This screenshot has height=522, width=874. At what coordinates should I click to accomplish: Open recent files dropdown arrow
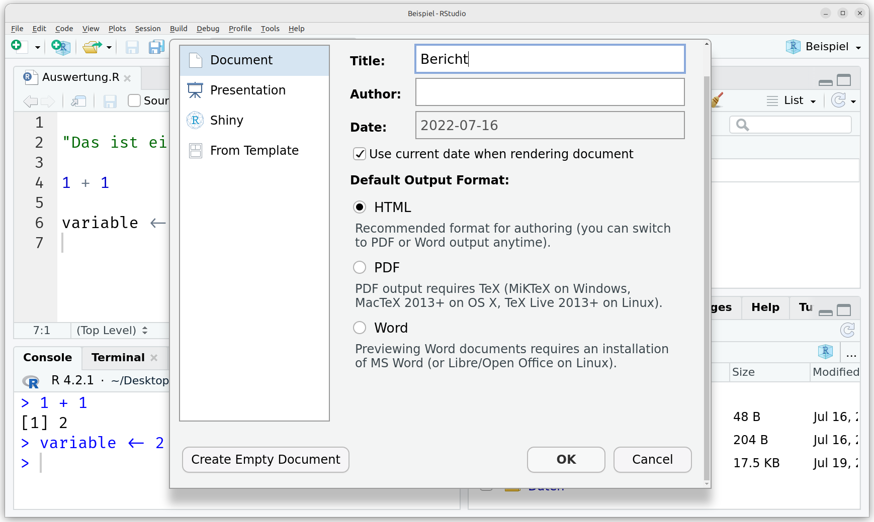(109, 48)
